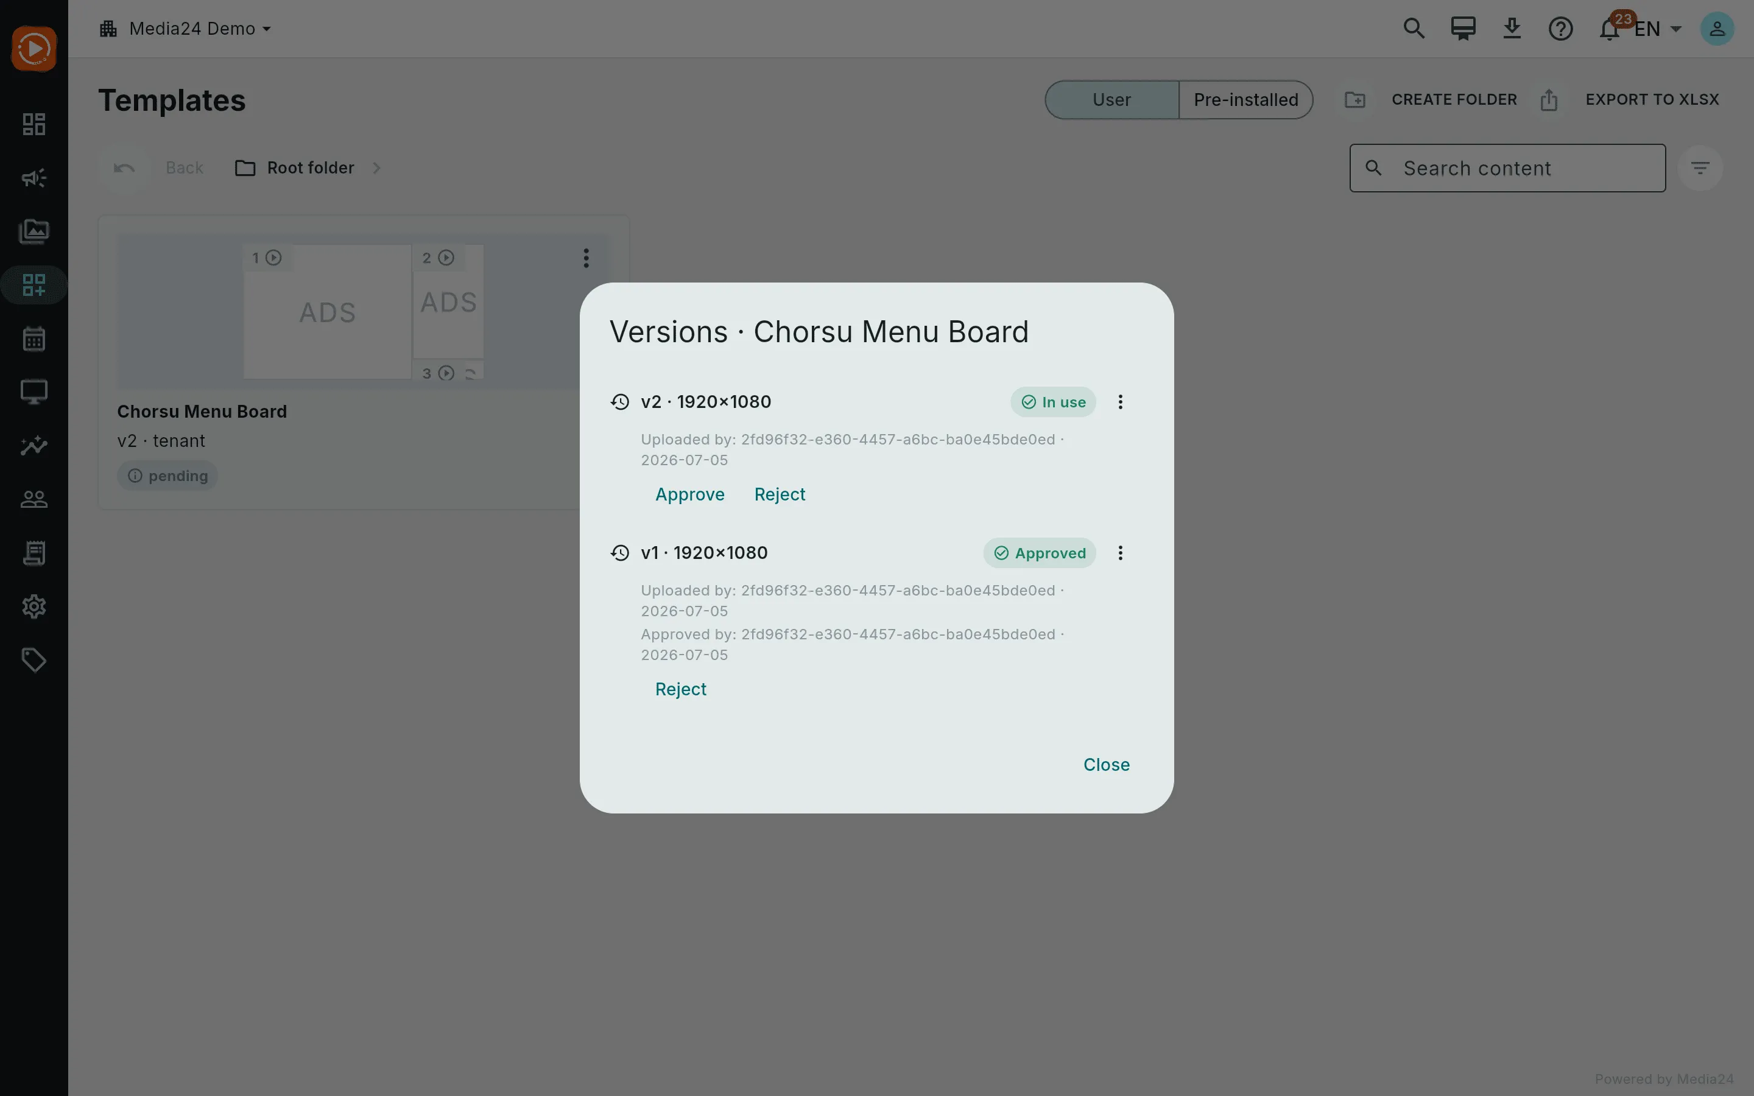Focus the Search content field
The width and height of the screenshot is (1754, 1096).
(x=1507, y=168)
